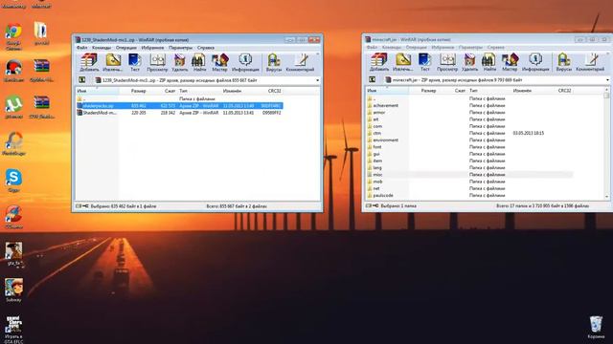Click Удалить icon in ShadersMod zip window

tap(179, 62)
